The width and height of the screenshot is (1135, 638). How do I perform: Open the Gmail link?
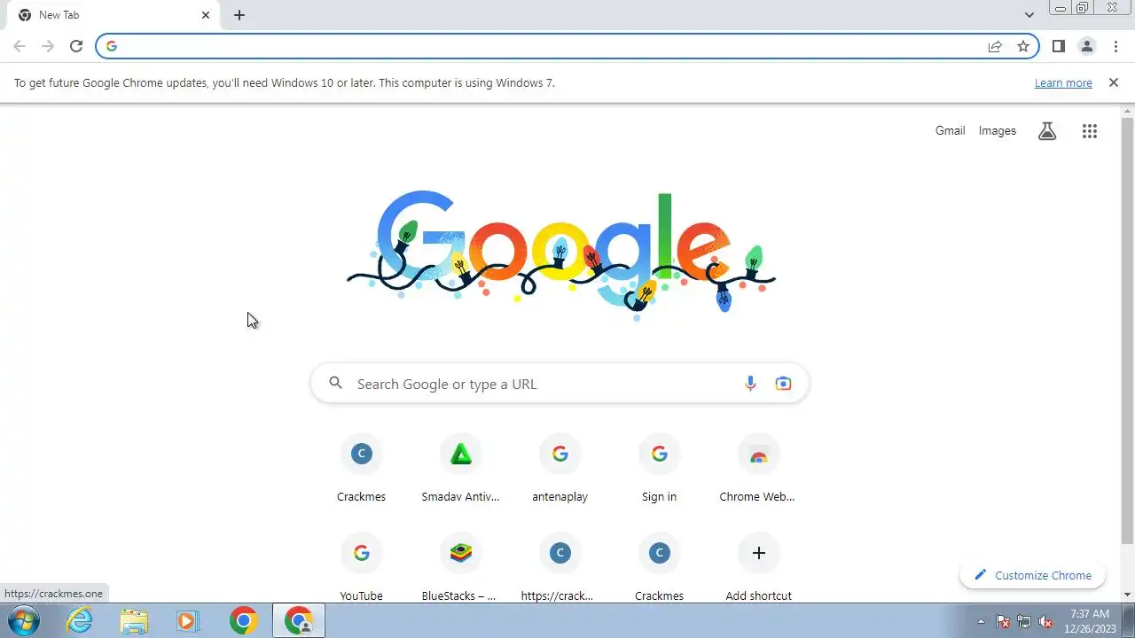click(x=950, y=131)
